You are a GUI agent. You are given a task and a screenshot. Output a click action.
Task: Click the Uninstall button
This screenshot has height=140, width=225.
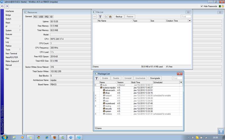(x=128, y=78)
